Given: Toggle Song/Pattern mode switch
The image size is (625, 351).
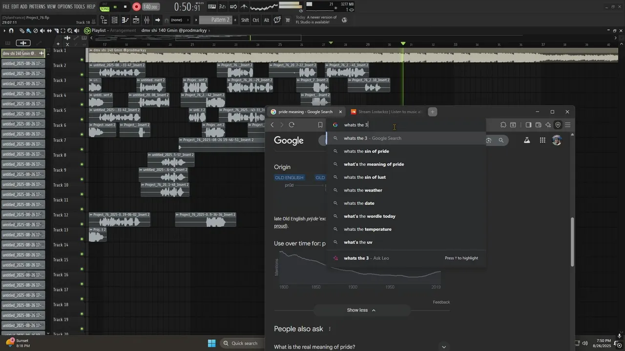Looking at the screenshot, I should point(104,7).
